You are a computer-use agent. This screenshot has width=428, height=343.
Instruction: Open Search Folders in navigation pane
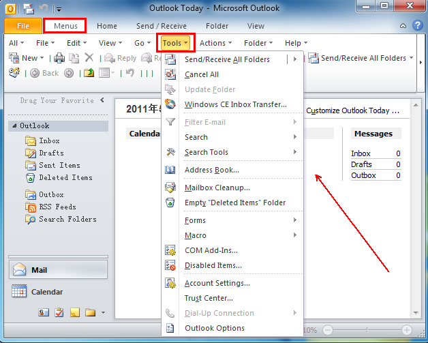61,219
